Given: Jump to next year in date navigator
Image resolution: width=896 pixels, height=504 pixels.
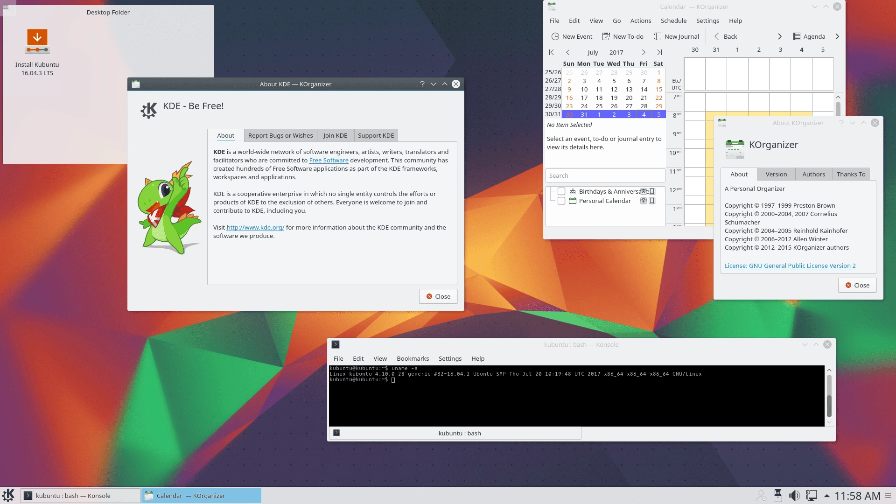Looking at the screenshot, I should pyautogui.click(x=659, y=52).
